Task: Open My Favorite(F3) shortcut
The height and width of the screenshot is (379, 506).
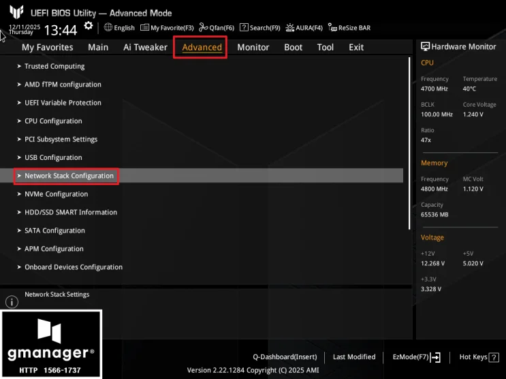Action: click(x=172, y=28)
